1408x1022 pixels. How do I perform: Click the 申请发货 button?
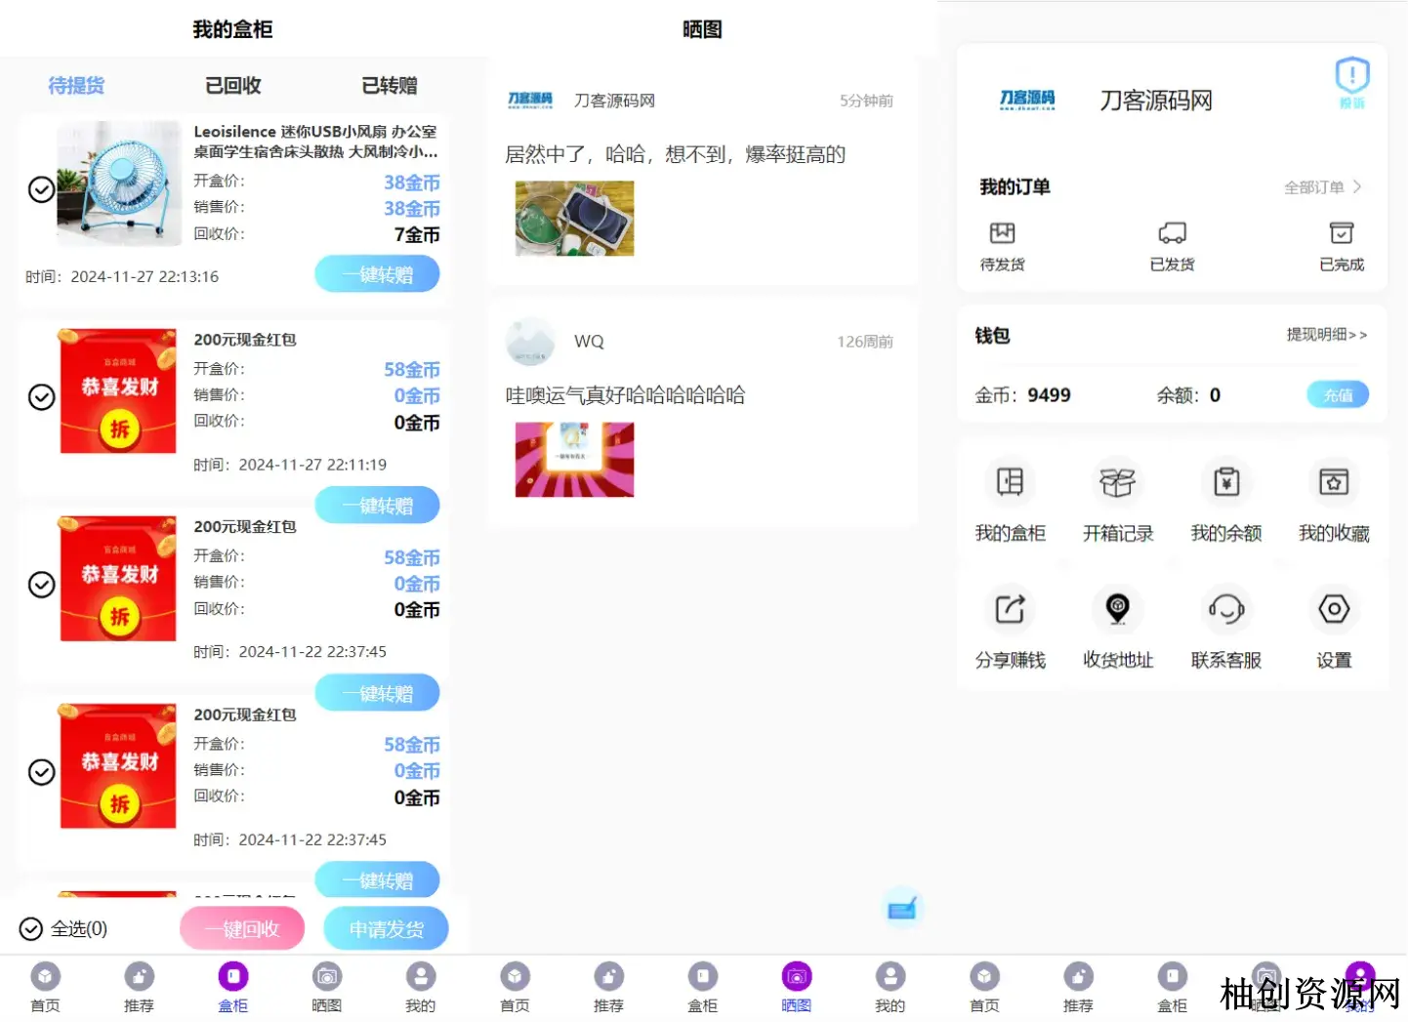click(386, 928)
